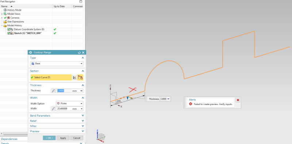This screenshot has width=292, height=144.
Task: Click the error icon in Alerts
Action: [x=191, y=104]
